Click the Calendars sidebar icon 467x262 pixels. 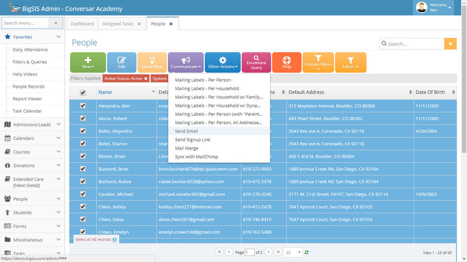point(7,138)
